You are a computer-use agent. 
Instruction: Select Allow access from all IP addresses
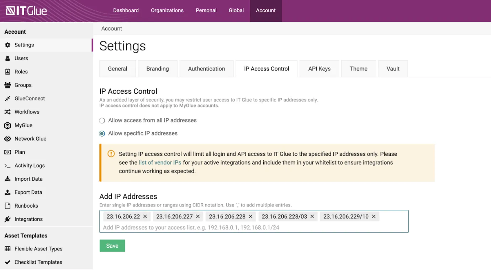click(102, 121)
